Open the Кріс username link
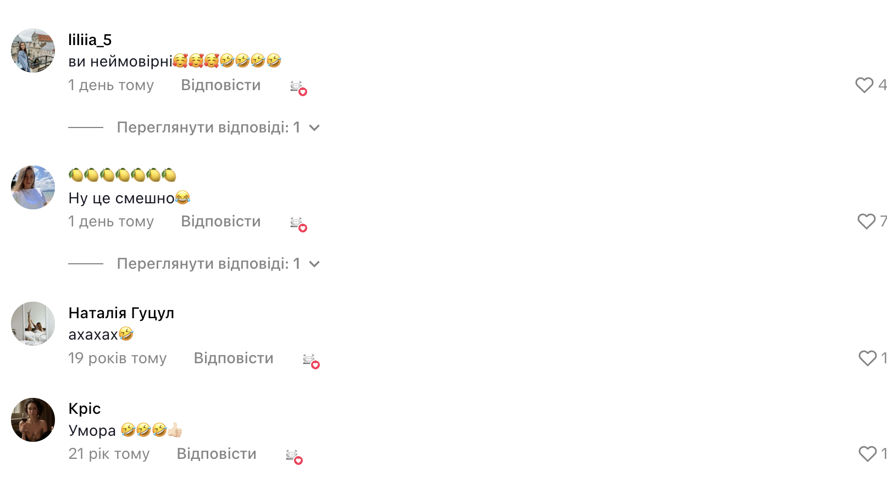 pos(85,408)
